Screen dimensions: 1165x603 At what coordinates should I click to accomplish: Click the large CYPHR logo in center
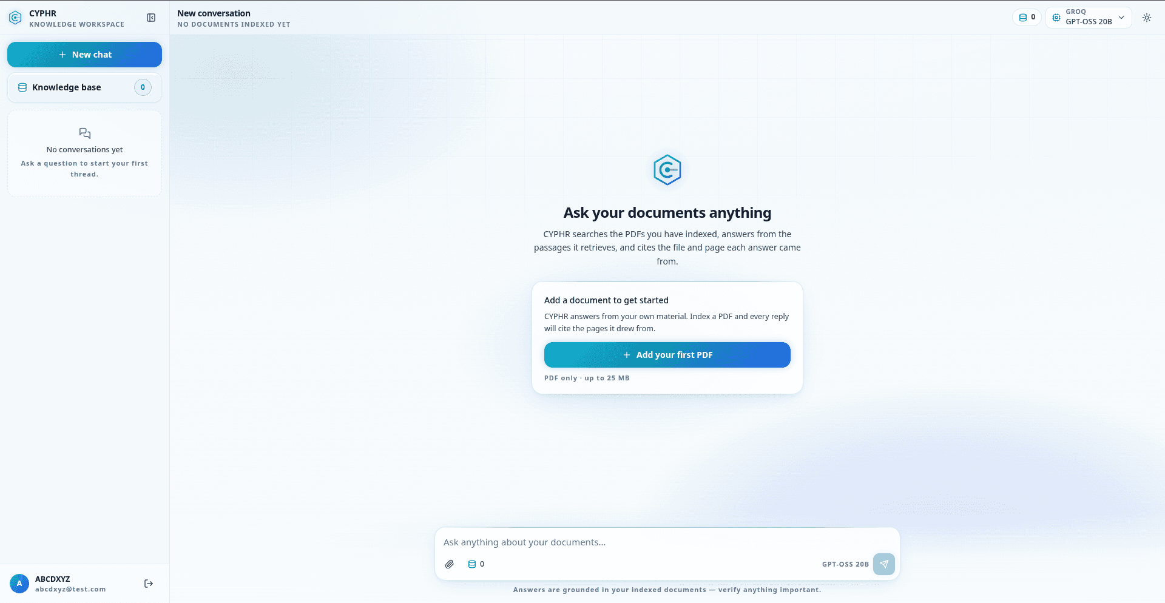point(667,170)
